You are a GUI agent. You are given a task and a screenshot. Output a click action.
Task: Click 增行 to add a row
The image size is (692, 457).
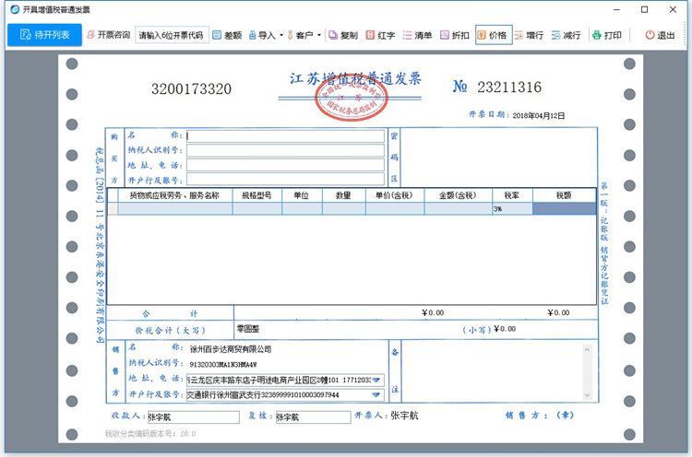pyautogui.click(x=529, y=35)
